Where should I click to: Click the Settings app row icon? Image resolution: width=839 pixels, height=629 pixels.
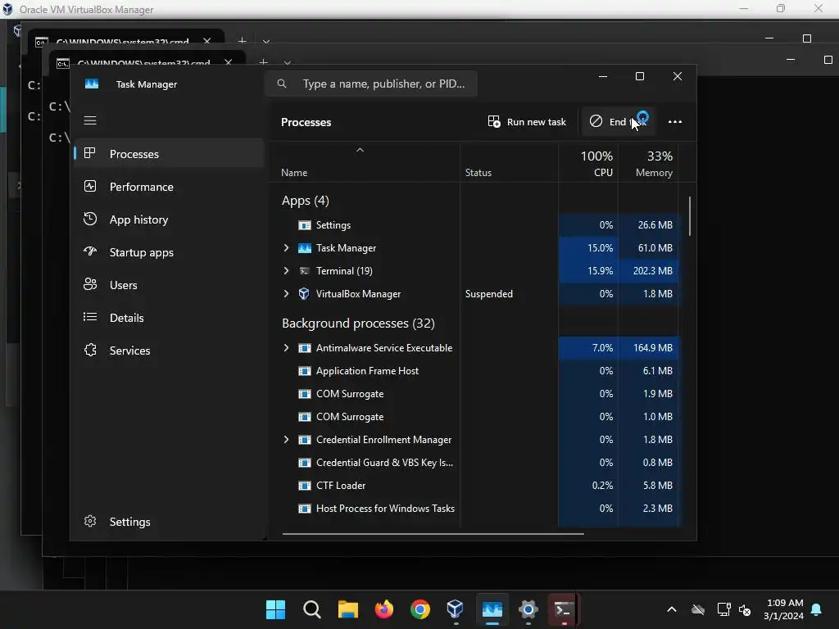coord(305,225)
